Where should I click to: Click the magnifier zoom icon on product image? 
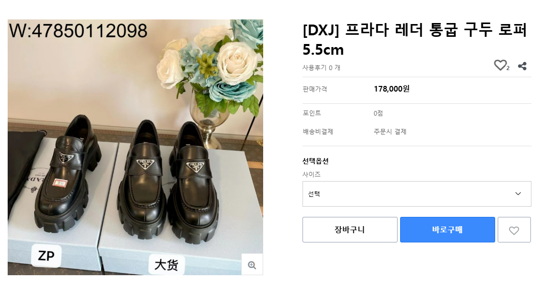tap(252, 264)
